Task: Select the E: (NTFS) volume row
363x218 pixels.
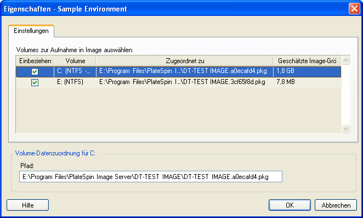Action: click(179, 82)
